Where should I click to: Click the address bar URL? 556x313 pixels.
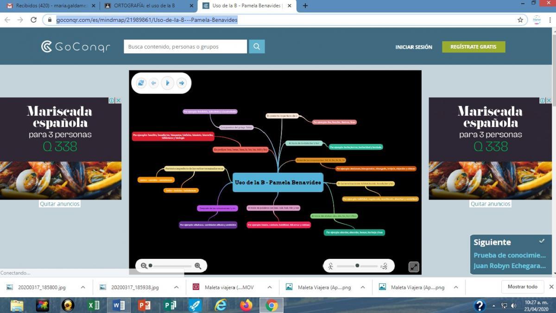point(147,20)
